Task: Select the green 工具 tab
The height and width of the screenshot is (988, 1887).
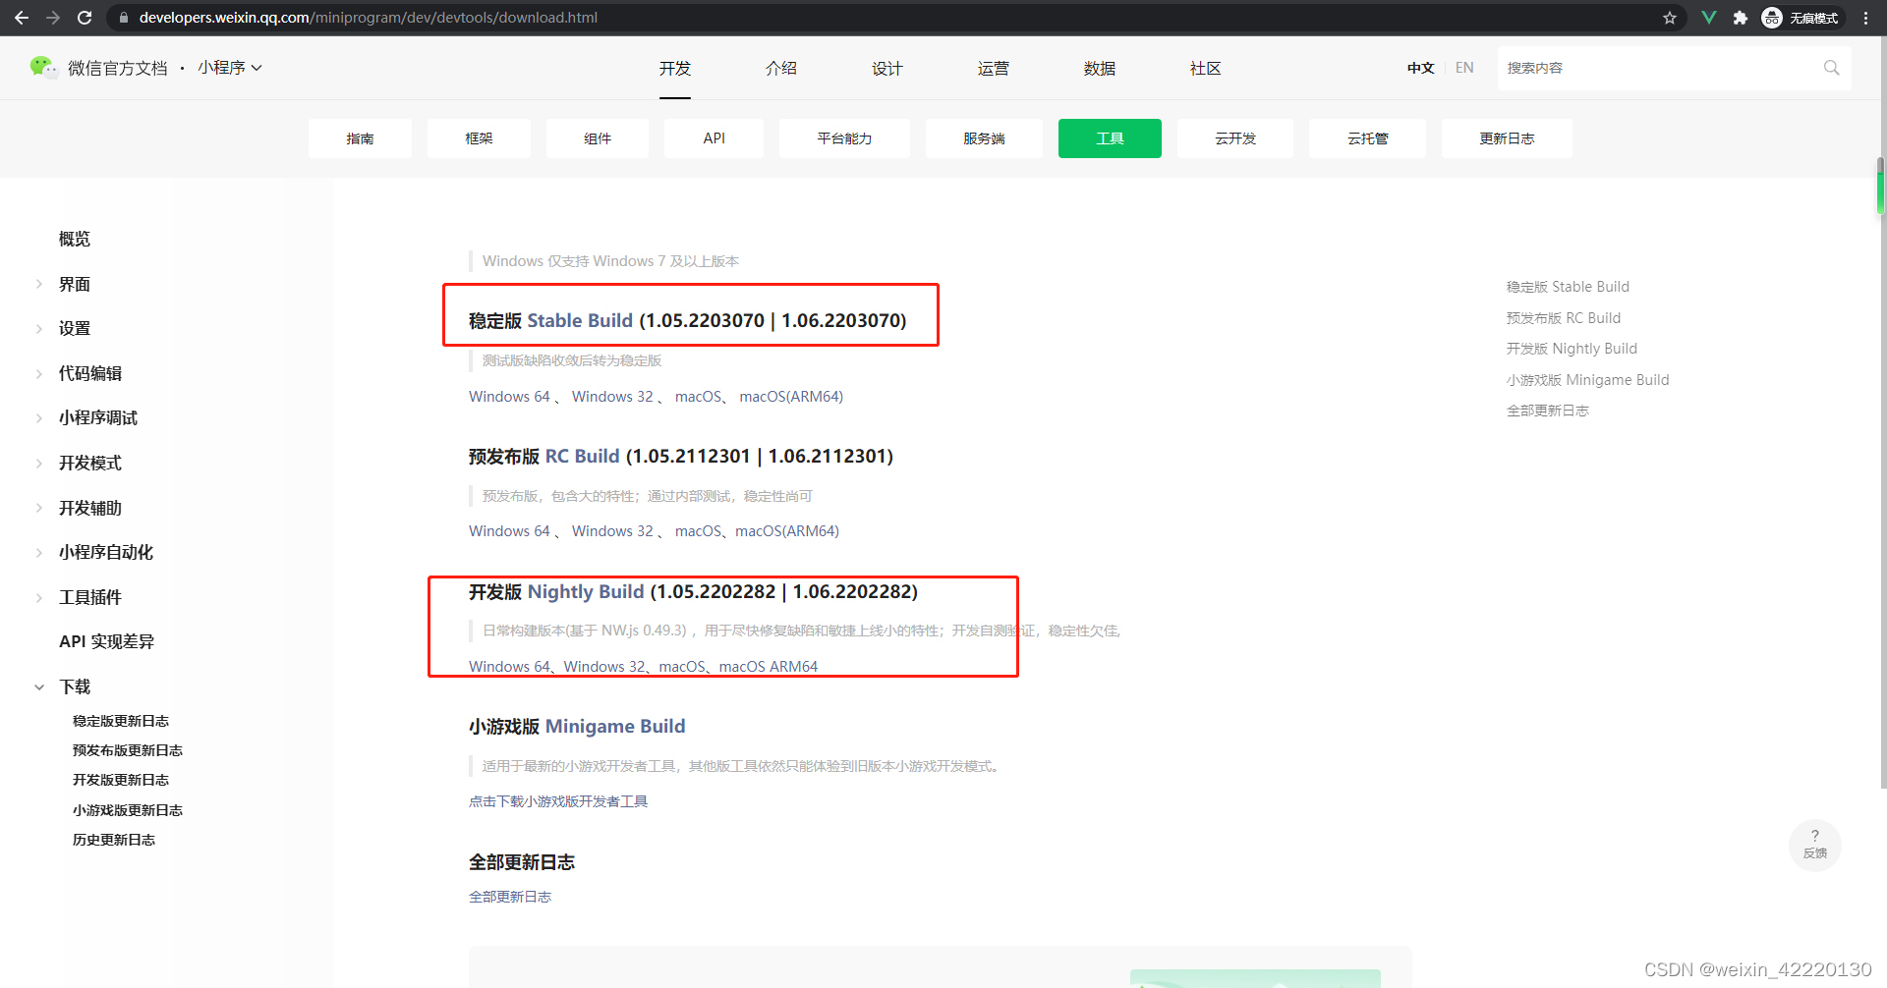Action: (x=1110, y=138)
